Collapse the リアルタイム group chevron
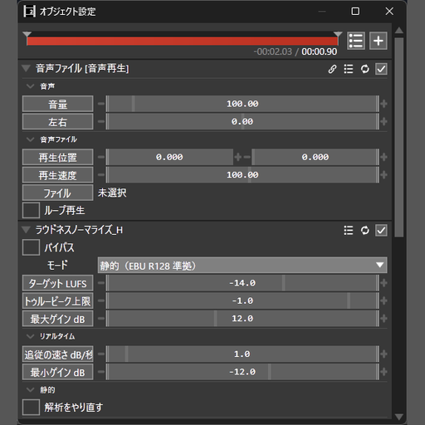This screenshot has height=425, width=425. [x=30, y=336]
